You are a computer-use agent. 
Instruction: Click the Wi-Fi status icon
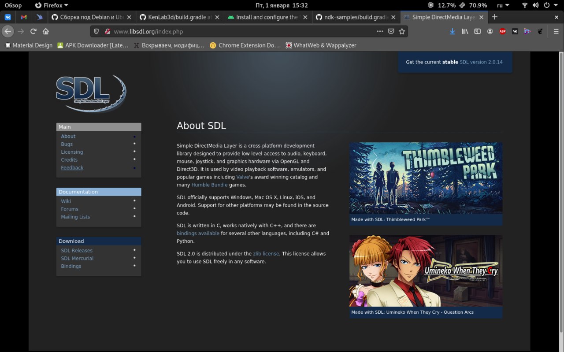coord(525,5)
